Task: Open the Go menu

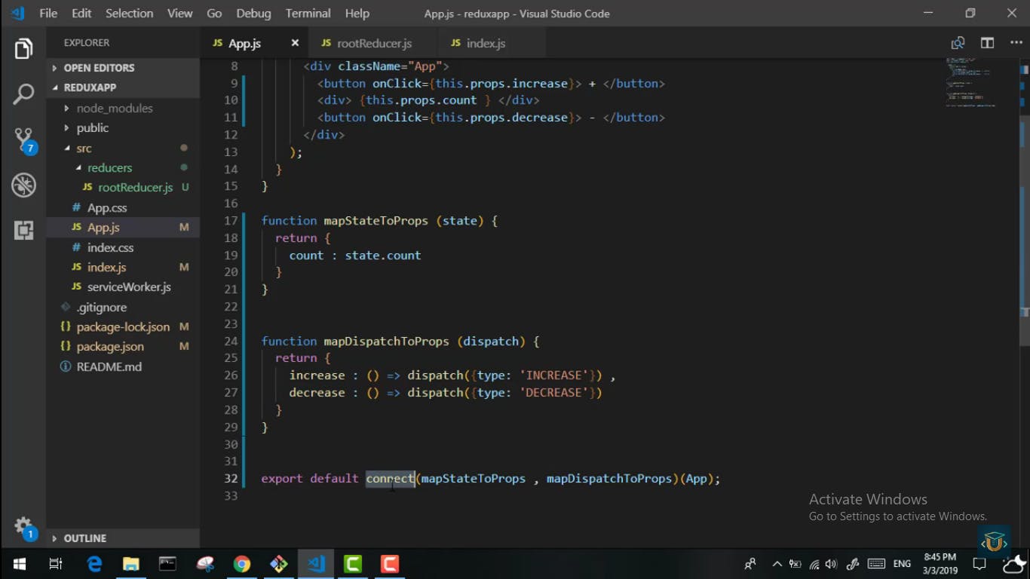Action: [x=214, y=14]
